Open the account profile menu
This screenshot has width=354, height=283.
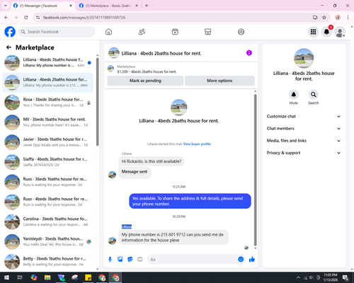(340, 32)
